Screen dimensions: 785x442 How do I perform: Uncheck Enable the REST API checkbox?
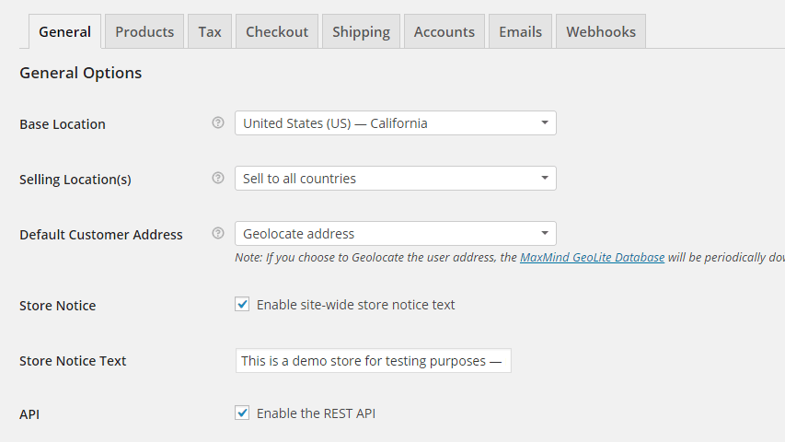pyautogui.click(x=242, y=413)
